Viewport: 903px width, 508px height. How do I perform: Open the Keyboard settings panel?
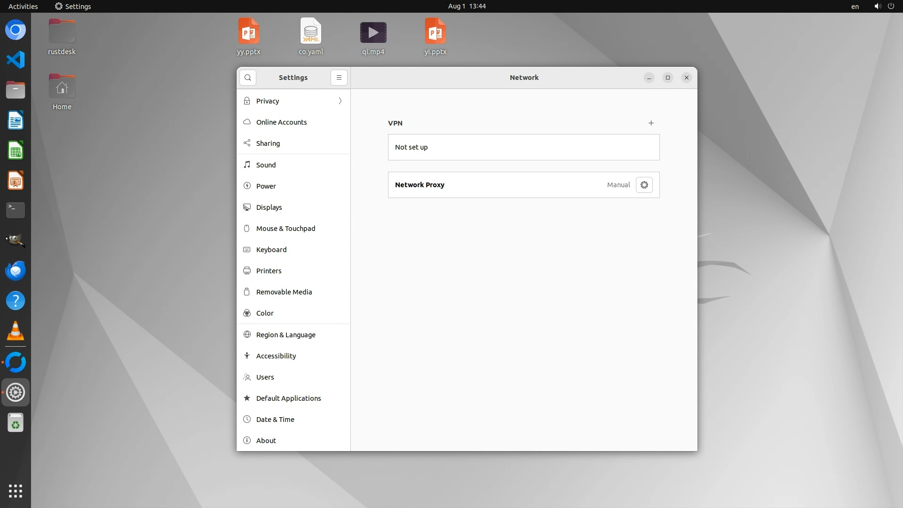pyautogui.click(x=271, y=250)
